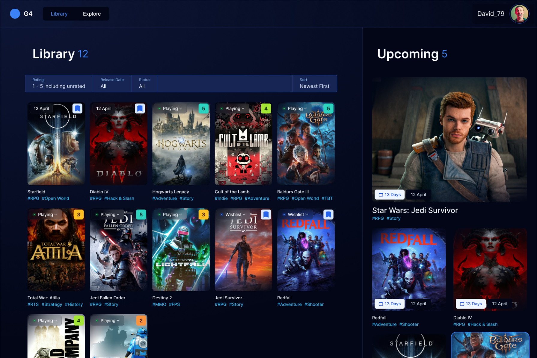Open Playing status dropdown on Total War: Atilla
The height and width of the screenshot is (358, 537).
click(x=45, y=214)
